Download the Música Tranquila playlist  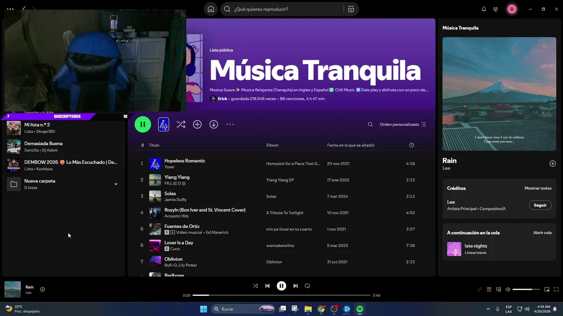(214, 125)
